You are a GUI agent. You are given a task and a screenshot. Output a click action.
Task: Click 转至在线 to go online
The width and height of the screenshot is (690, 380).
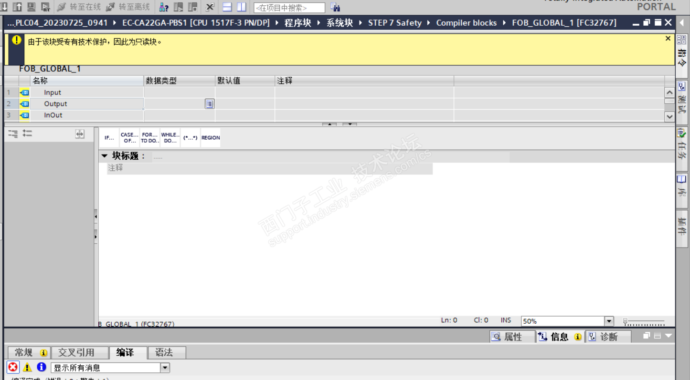(79, 7)
